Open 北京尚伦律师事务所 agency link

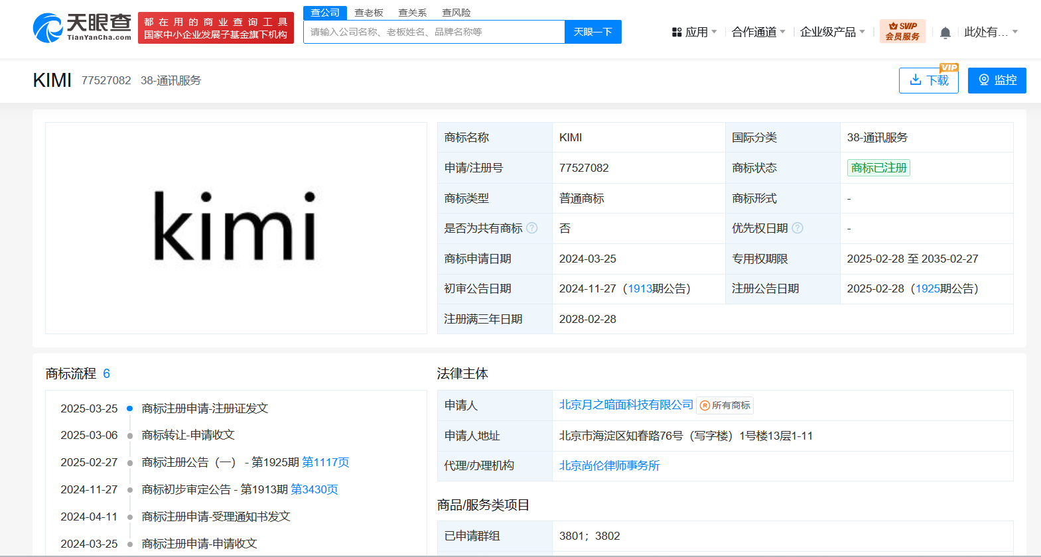point(610,465)
